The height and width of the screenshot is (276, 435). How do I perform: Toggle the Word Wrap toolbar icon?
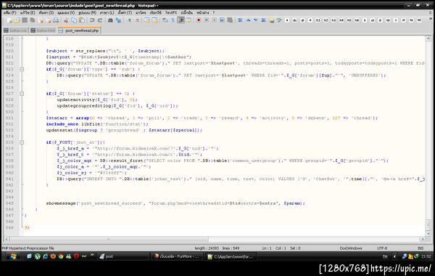tap(165, 20)
